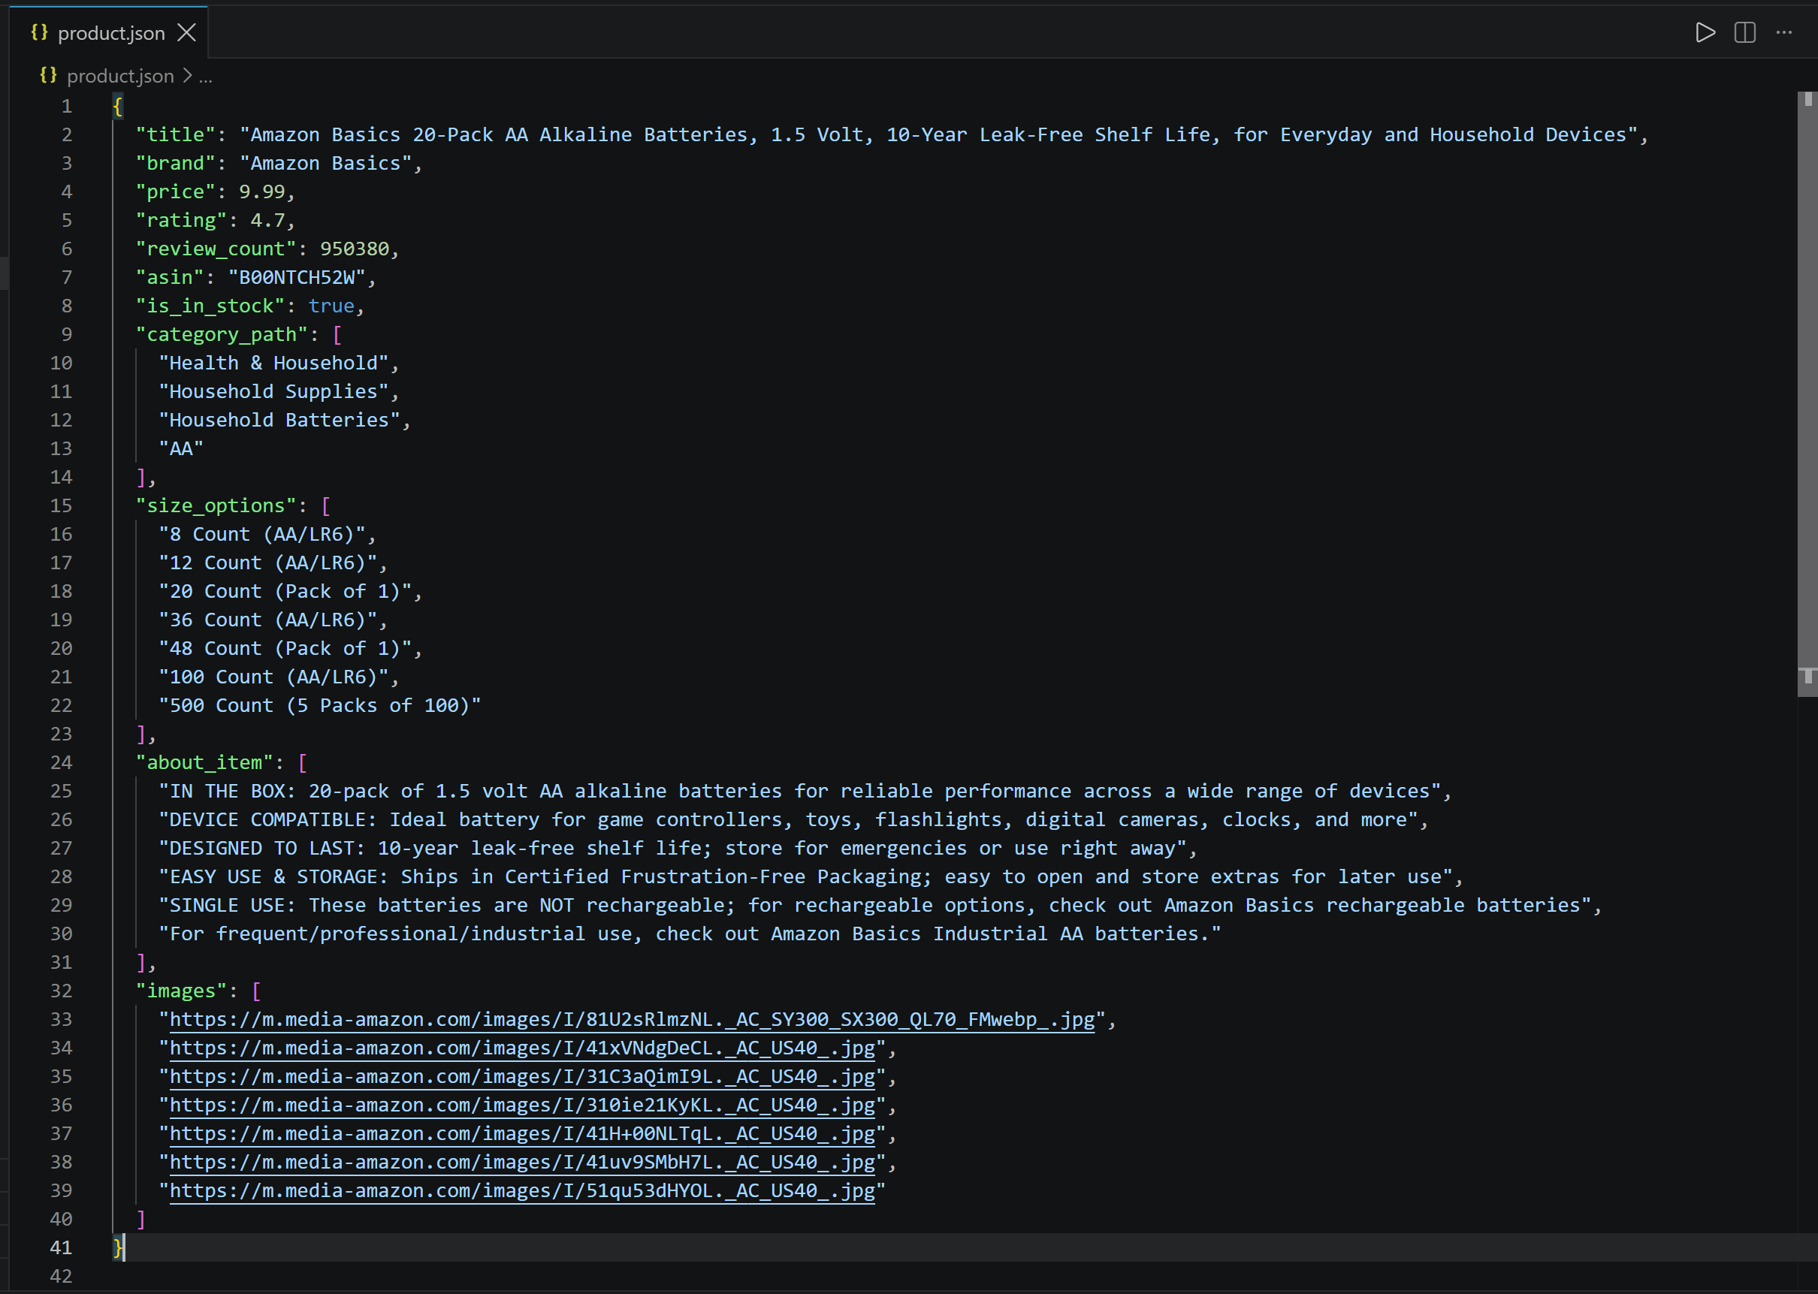Open the 41H+00NLTqL image URL link

(522, 1134)
